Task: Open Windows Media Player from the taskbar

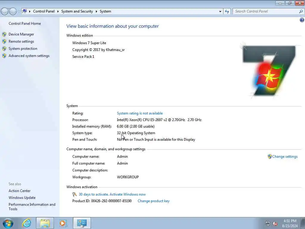Action: pos(63,223)
